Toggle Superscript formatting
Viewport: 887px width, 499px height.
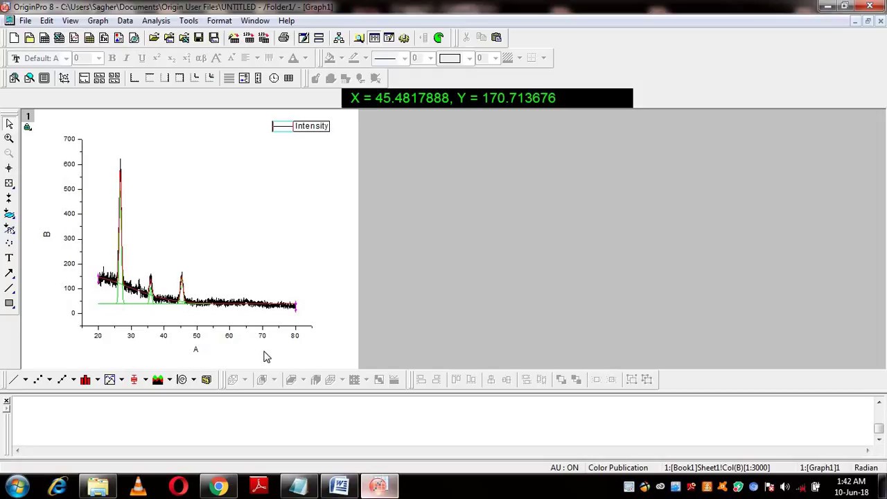[x=157, y=58]
